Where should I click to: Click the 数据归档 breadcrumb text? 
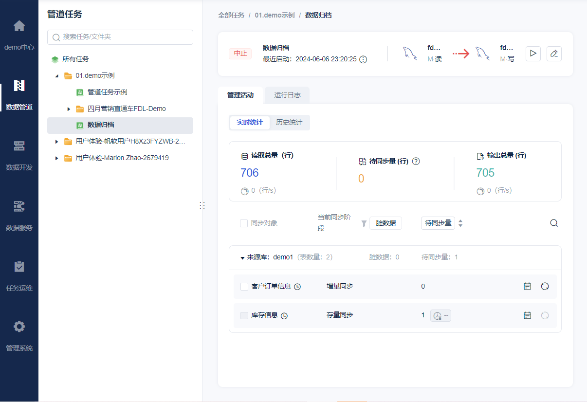(x=318, y=15)
